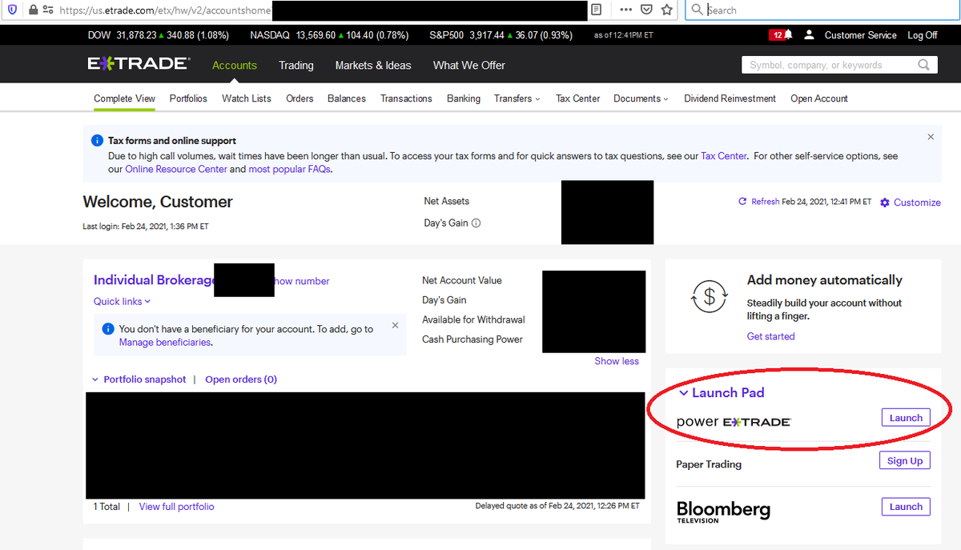Click the dollar cycle add money icon
961x550 pixels.
coord(709,297)
